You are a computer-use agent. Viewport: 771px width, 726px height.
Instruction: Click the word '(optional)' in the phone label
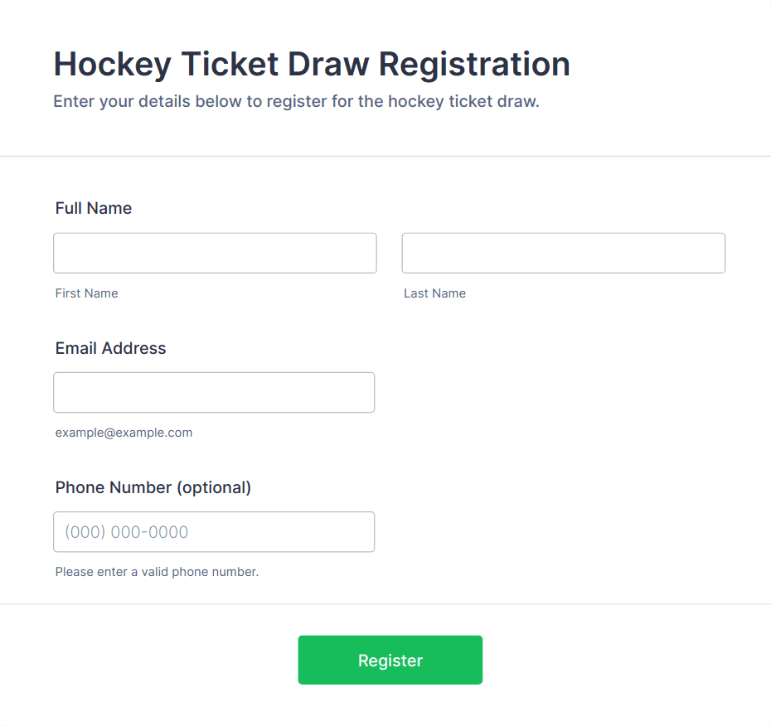pos(213,487)
